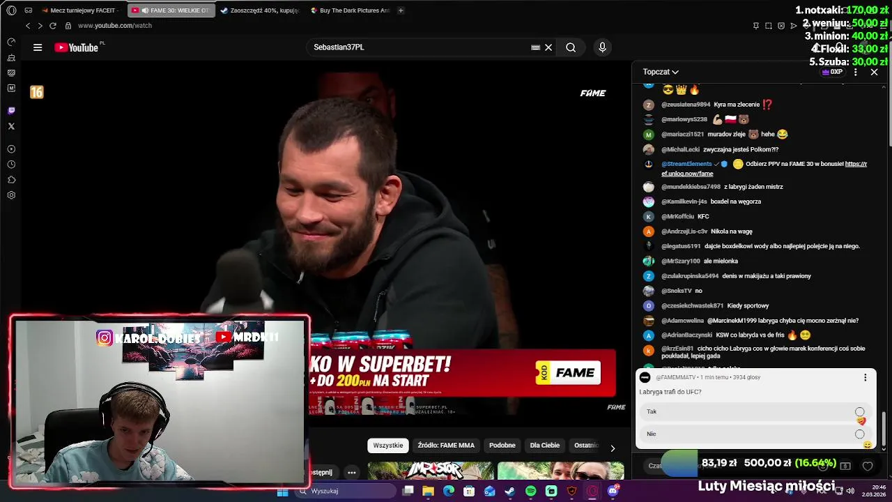This screenshot has height=502, width=892.
Task: Open the wallpaper/mods sidebar icon
Action: (11, 73)
